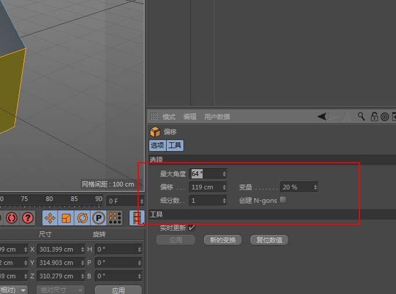Open the 相对 coordinate mode dropdown

(13, 290)
